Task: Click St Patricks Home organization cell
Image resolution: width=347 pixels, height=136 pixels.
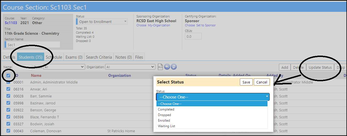Action: click(x=121, y=131)
